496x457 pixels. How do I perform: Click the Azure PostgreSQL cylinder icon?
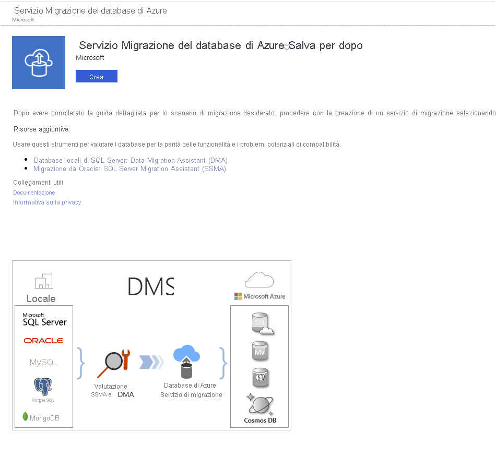pyautogui.click(x=261, y=378)
